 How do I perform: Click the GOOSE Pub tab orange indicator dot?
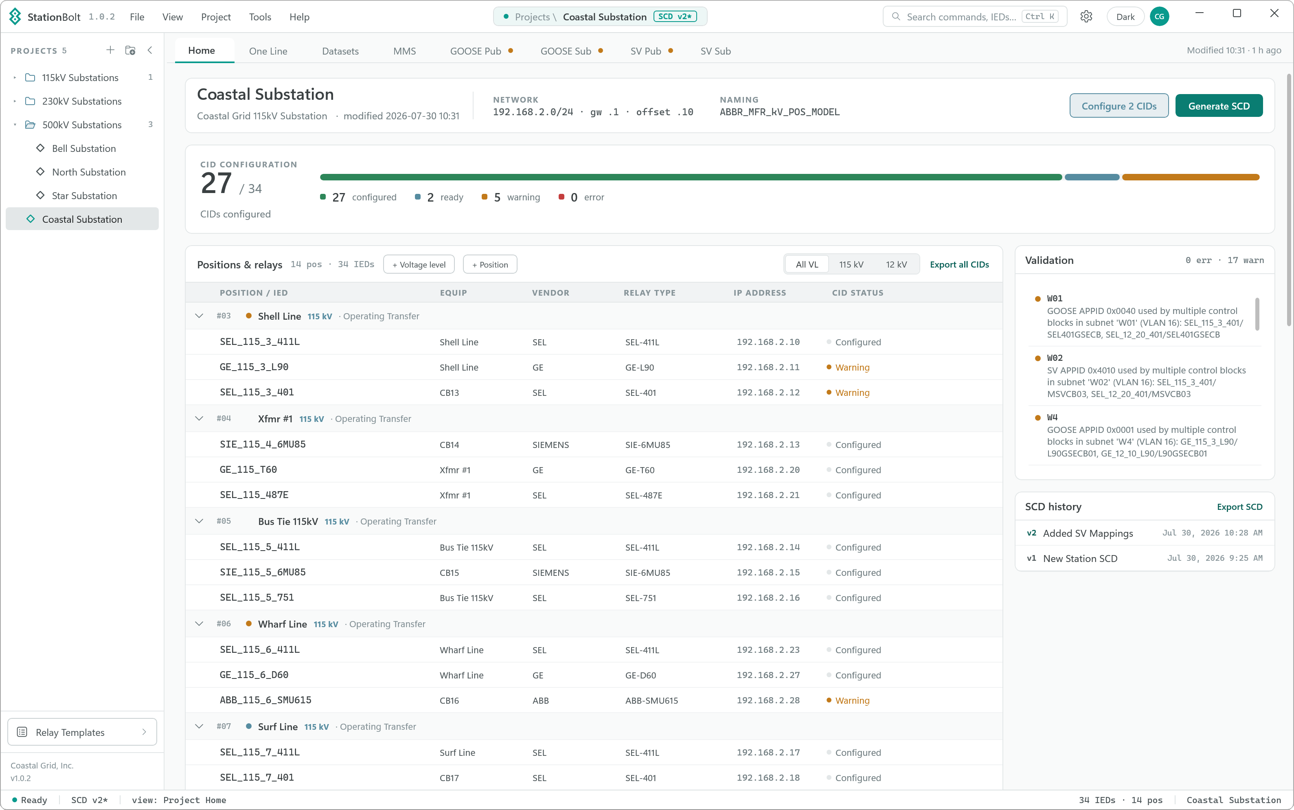pyautogui.click(x=511, y=50)
